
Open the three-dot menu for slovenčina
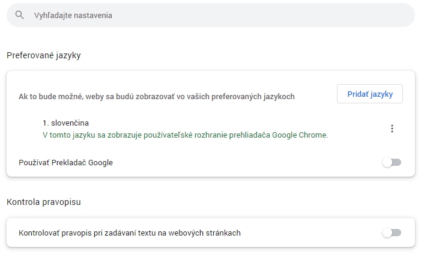(x=392, y=129)
